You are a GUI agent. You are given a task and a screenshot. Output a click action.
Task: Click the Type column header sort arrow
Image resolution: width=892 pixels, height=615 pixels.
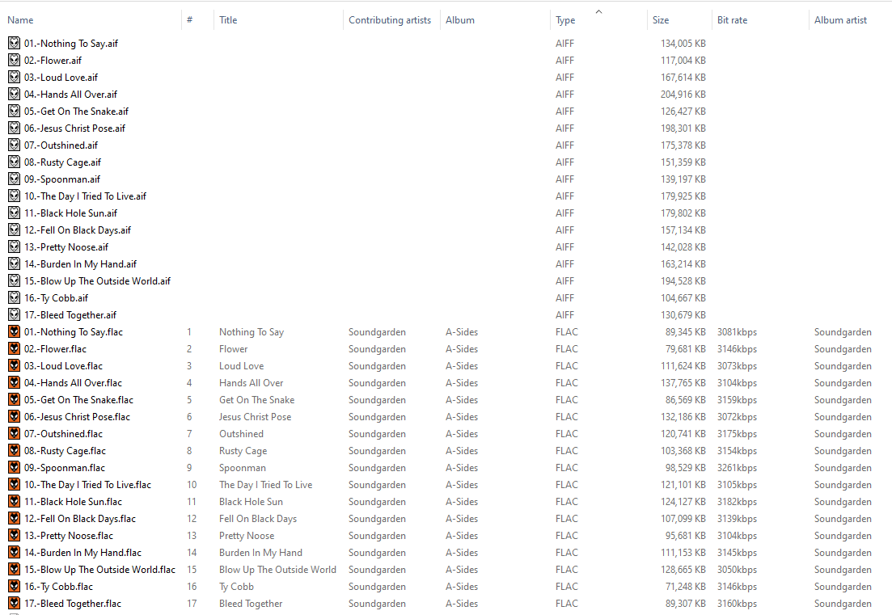(x=598, y=11)
